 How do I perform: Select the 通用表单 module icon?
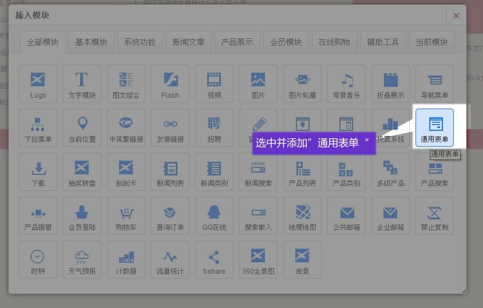[434, 127]
